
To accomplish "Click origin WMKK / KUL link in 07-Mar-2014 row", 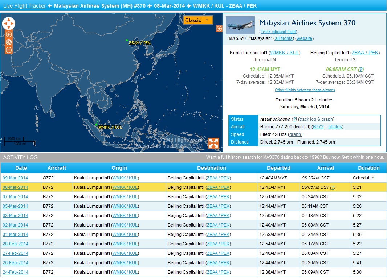I will [x=125, y=197].
